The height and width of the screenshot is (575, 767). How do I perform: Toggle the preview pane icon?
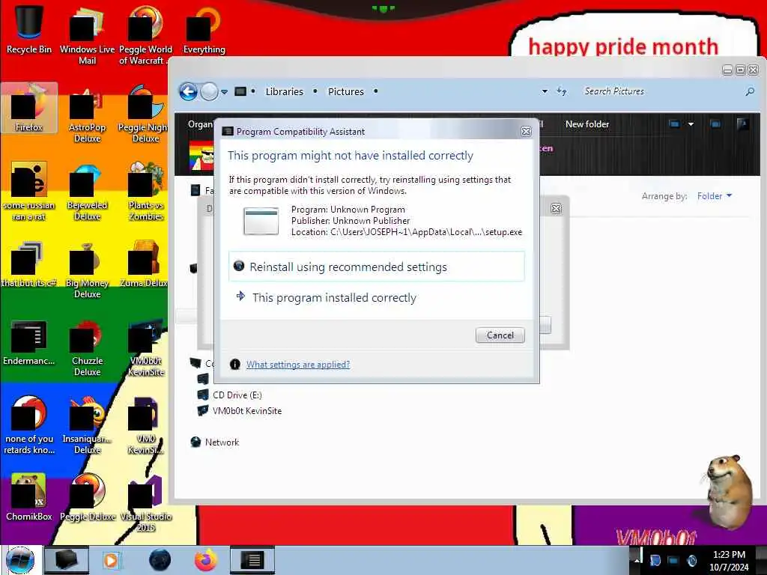[x=715, y=124]
